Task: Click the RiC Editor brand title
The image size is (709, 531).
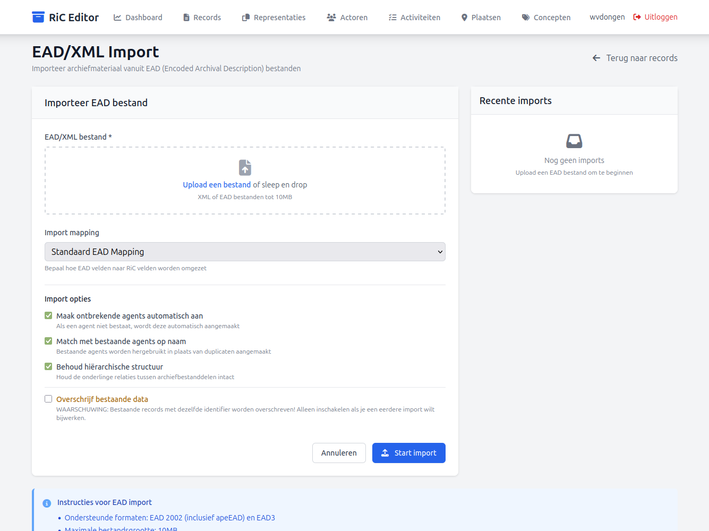Action: point(74,18)
